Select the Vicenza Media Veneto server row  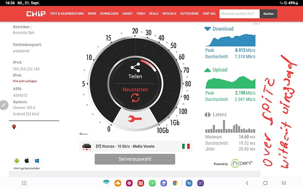(135, 146)
